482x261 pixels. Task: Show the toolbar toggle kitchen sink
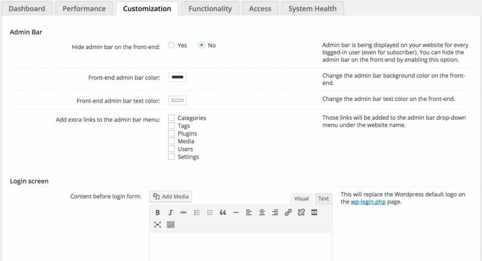pos(170,225)
